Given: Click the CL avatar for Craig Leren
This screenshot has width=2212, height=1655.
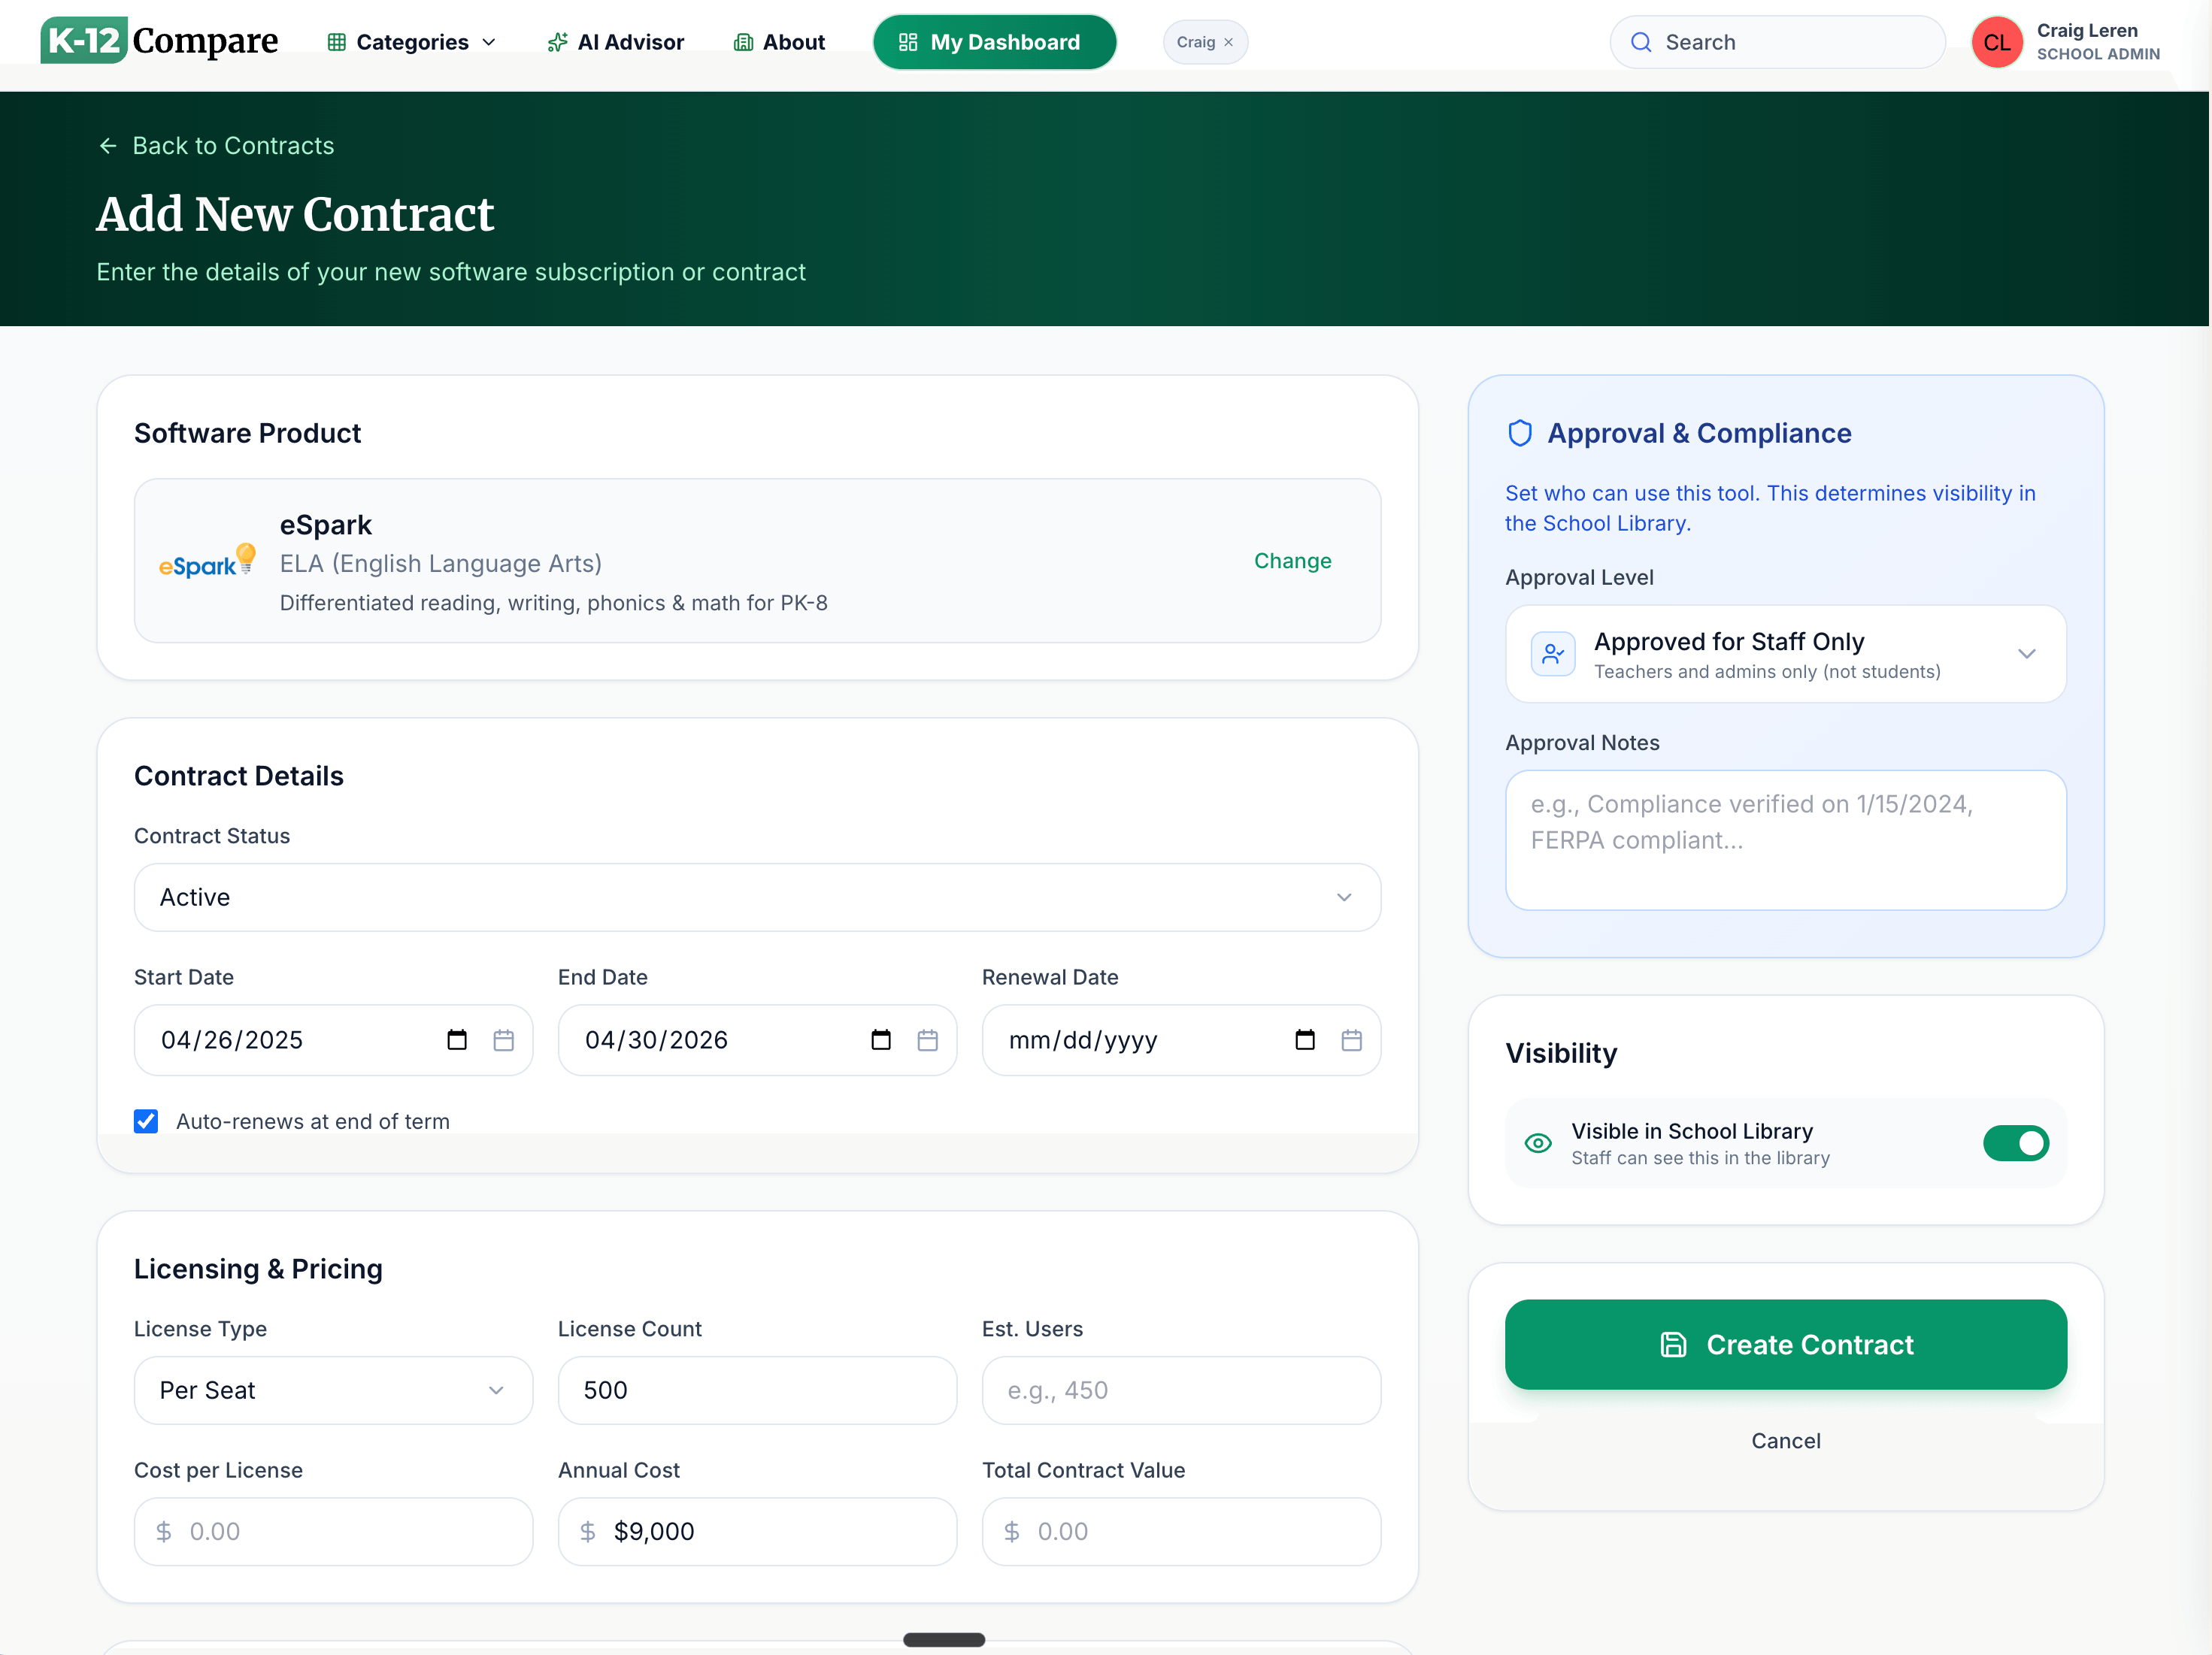Looking at the screenshot, I should [1997, 42].
